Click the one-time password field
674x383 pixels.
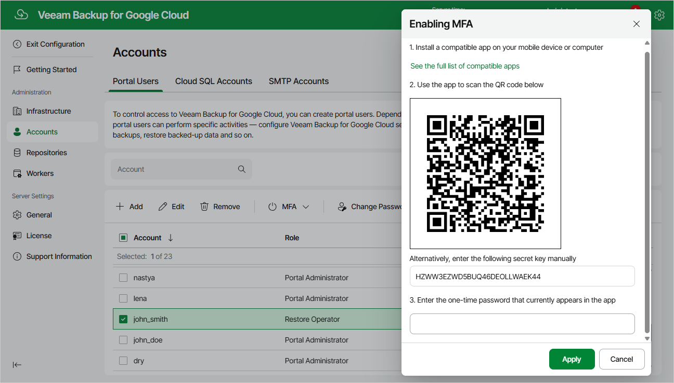(x=522, y=324)
